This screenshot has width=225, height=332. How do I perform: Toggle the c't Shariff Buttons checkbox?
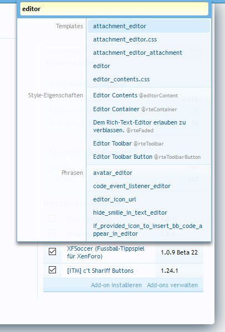53,270
